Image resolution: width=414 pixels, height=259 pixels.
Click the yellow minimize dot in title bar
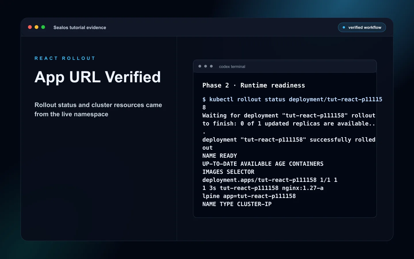tap(37, 27)
